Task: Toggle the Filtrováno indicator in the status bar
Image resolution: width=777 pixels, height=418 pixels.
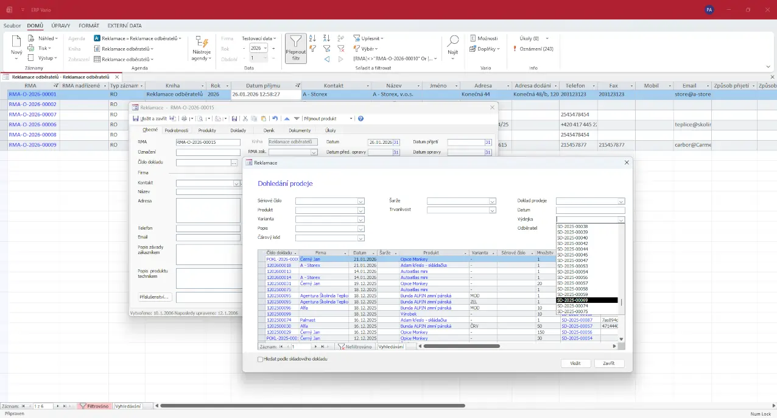Action: point(94,406)
